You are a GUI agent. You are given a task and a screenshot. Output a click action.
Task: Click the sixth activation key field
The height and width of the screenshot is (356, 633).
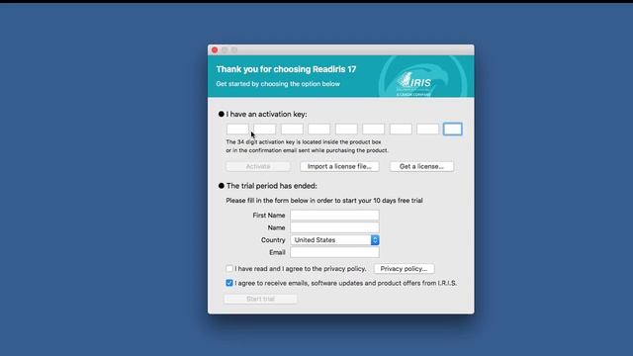point(374,130)
